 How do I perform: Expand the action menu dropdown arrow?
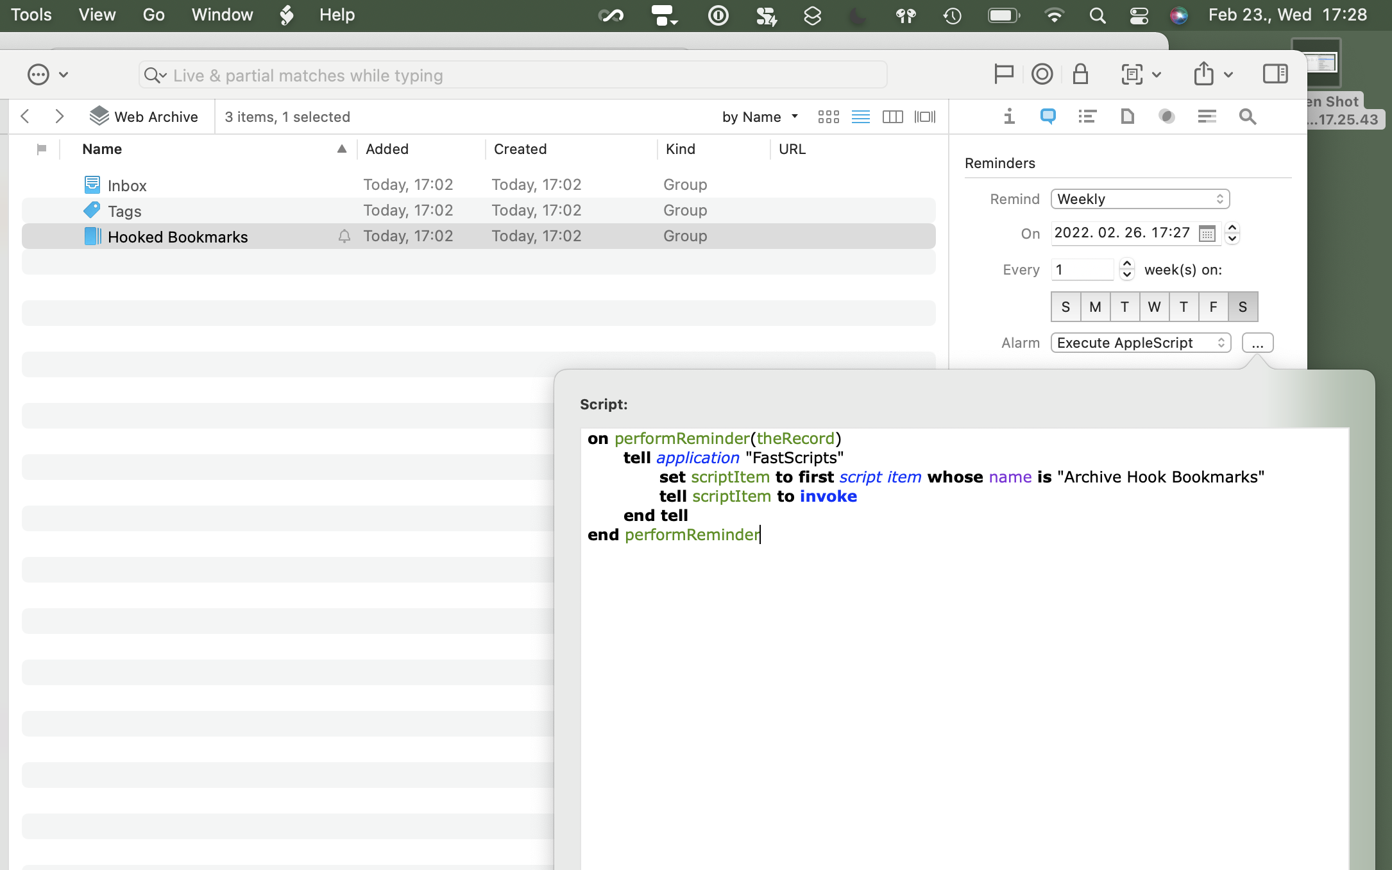pos(64,74)
